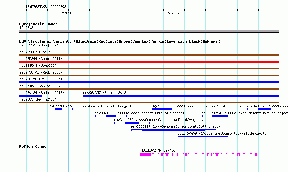Image resolution: width=288 pixels, height=172 pixels.
Task: Click the RefSeq Genes track title
Action: point(33,147)
